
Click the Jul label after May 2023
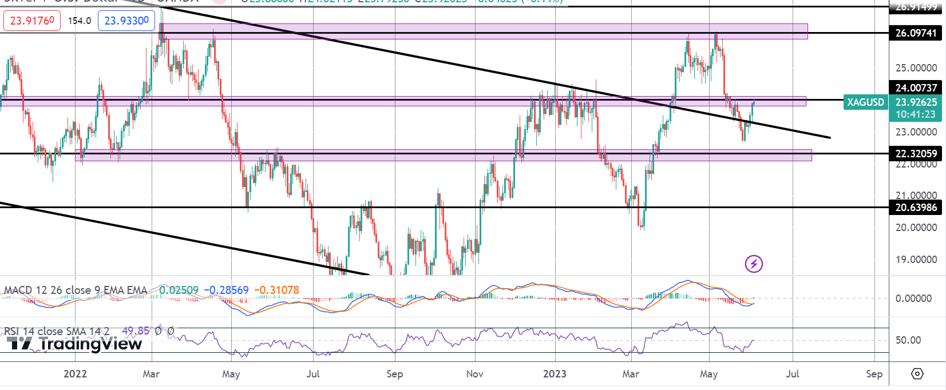coord(793,373)
